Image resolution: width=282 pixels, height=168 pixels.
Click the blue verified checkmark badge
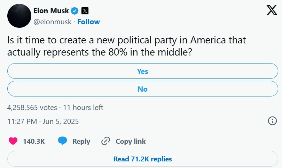75,11
